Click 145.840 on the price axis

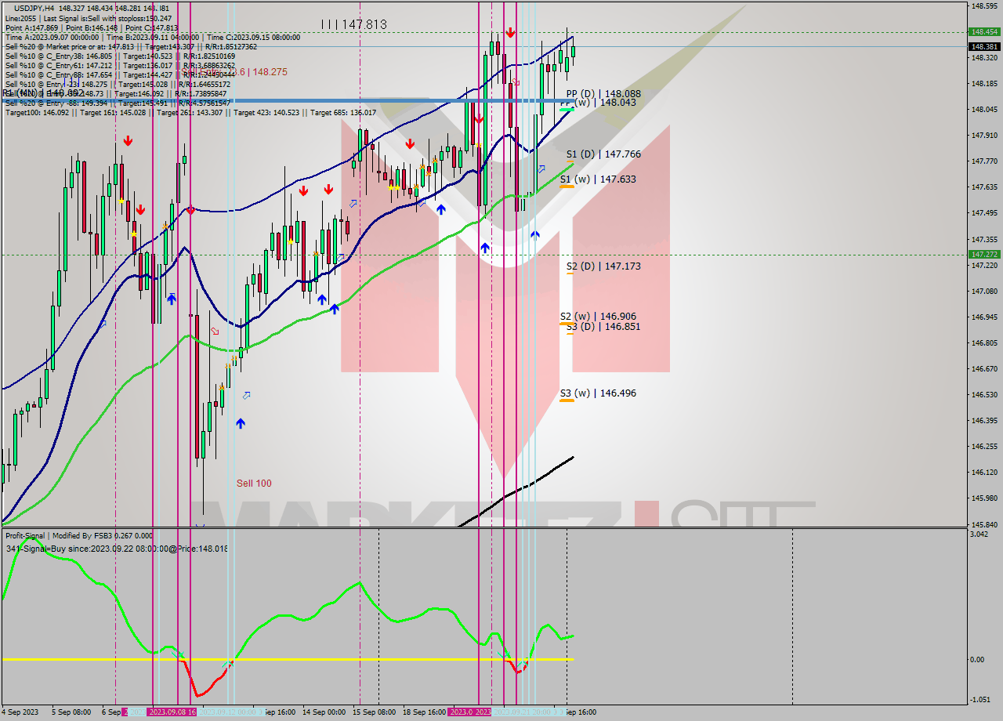click(x=983, y=524)
